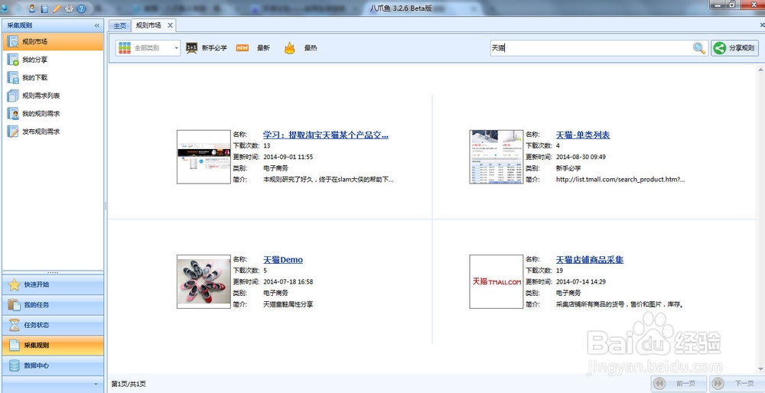
Task: Open 我的任务 in the navigation pane
Action: click(x=53, y=305)
